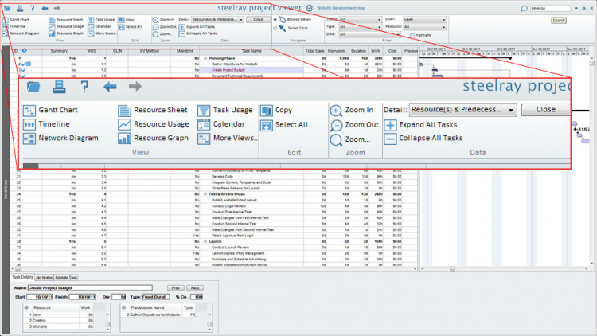The image size is (597, 336).
Task: Click the task table's horizontal scrollbar
Action: (214, 268)
